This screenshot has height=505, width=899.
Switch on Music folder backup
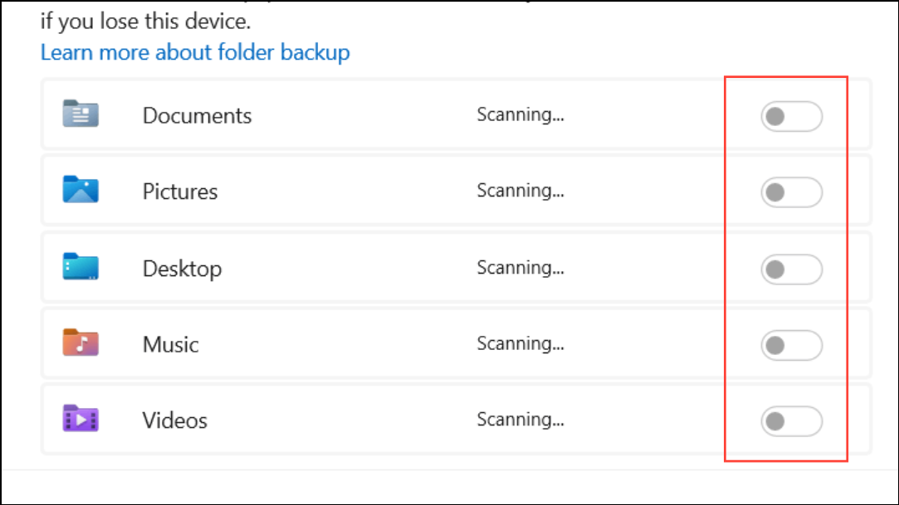(791, 345)
